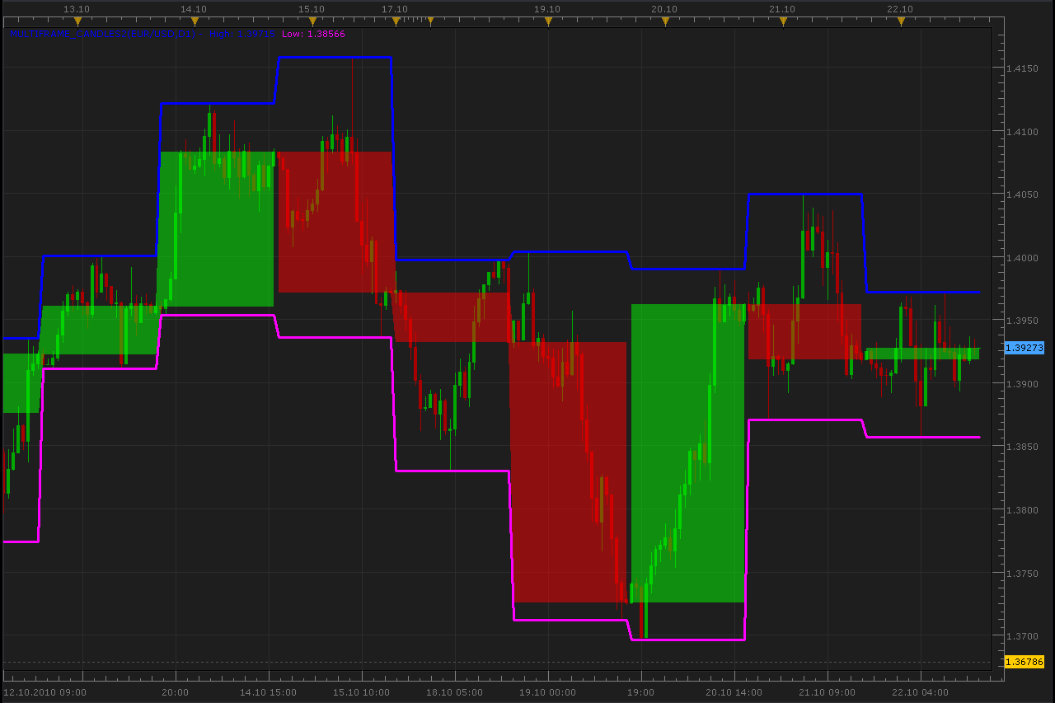This screenshot has width=1055, height=703.
Task: Click the 17.10 date label on top axis
Action: pyautogui.click(x=395, y=9)
